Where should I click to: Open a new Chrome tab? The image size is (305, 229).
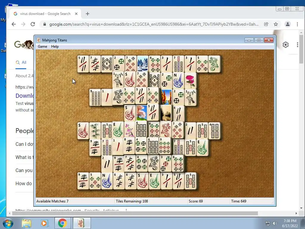[x=88, y=14]
